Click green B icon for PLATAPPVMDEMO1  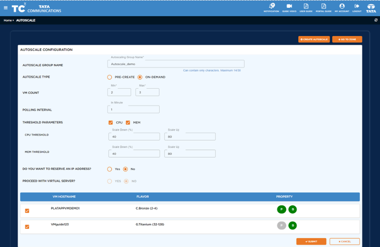292,209
